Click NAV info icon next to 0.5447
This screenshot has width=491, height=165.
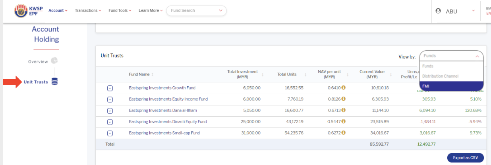[344, 121]
